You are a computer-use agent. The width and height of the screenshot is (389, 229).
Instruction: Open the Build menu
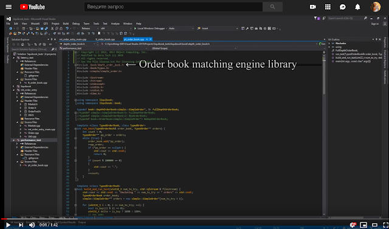66,24
